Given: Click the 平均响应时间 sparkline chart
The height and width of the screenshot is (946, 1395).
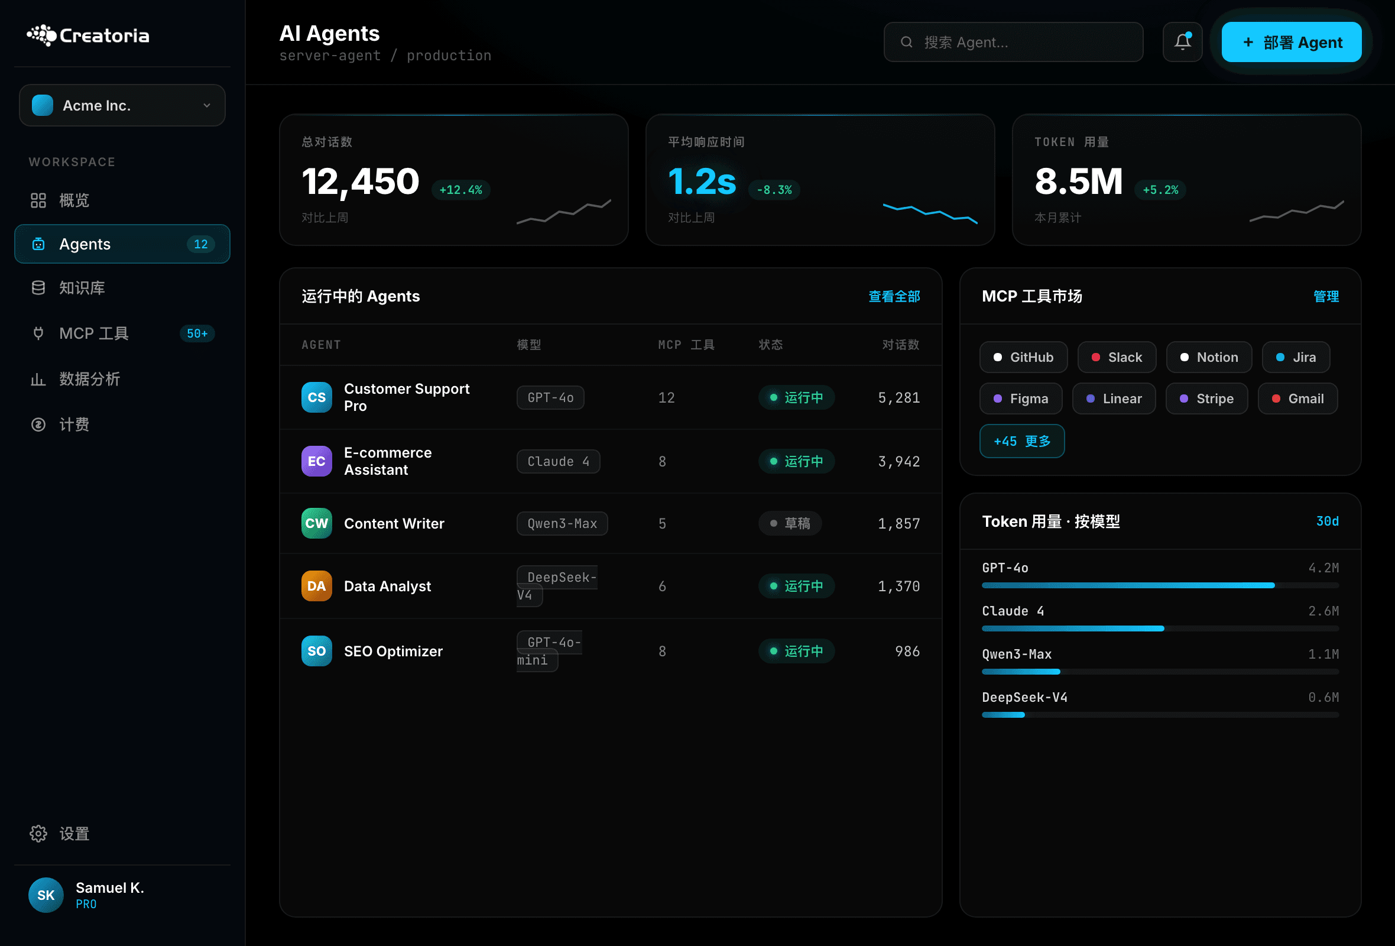Looking at the screenshot, I should [x=930, y=213].
